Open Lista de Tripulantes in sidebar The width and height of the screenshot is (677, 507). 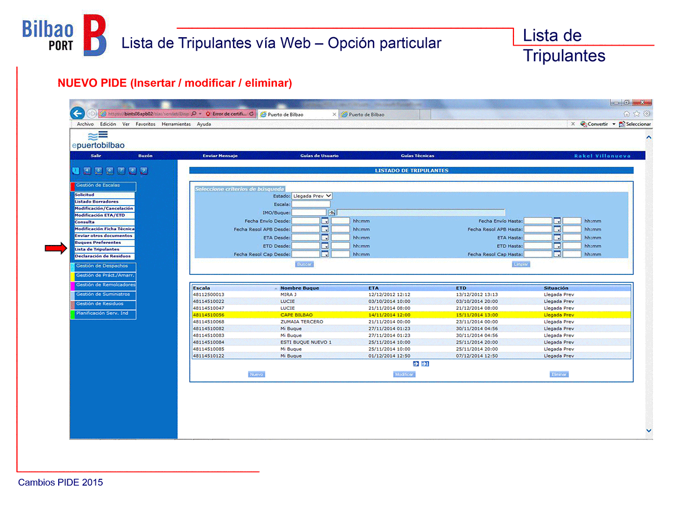[x=104, y=250]
